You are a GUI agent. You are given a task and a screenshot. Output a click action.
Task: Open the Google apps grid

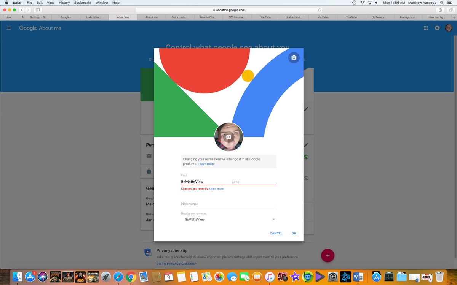(x=426, y=28)
